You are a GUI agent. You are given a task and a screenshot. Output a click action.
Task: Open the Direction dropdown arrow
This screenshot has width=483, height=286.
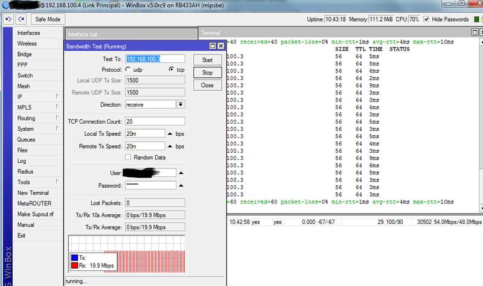click(x=181, y=104)
